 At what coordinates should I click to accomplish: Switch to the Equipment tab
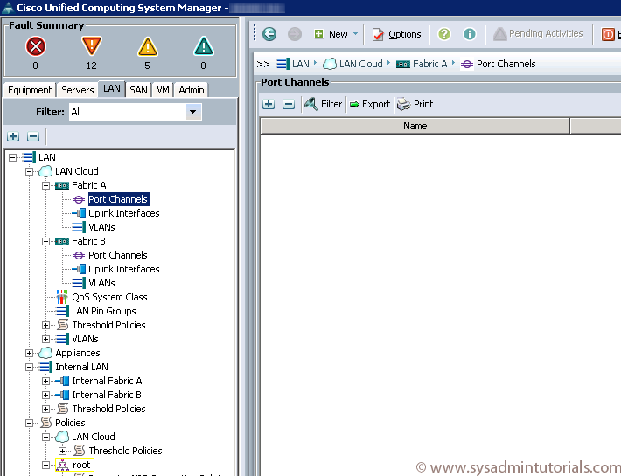coord(30,90)
